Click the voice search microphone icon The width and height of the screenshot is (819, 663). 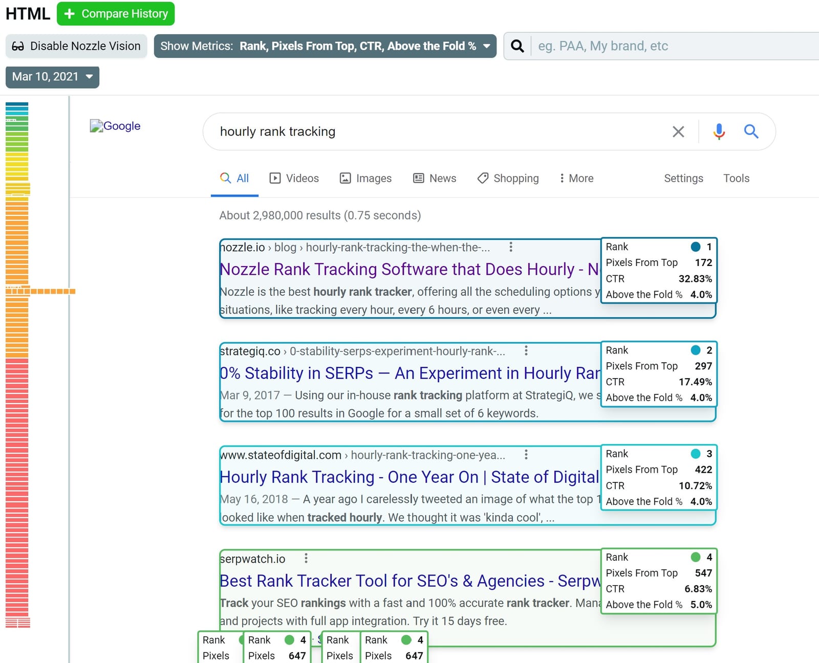[719, 131]
